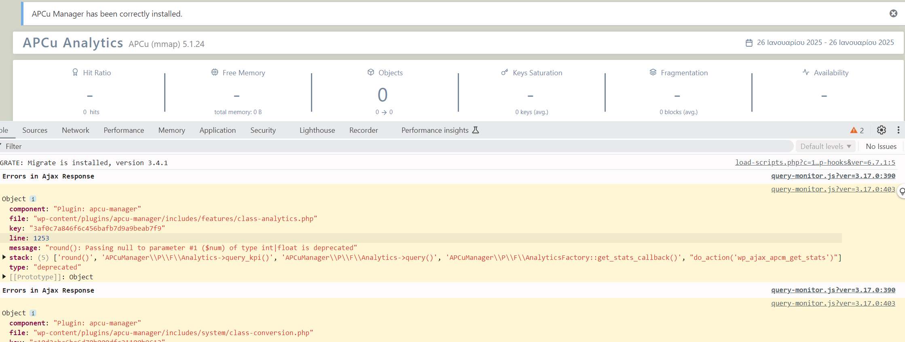Image resolution: width=905 pixels, height=342 pixels.
Task: Open DevTools settings gear
Action: (x=882, y=130)
